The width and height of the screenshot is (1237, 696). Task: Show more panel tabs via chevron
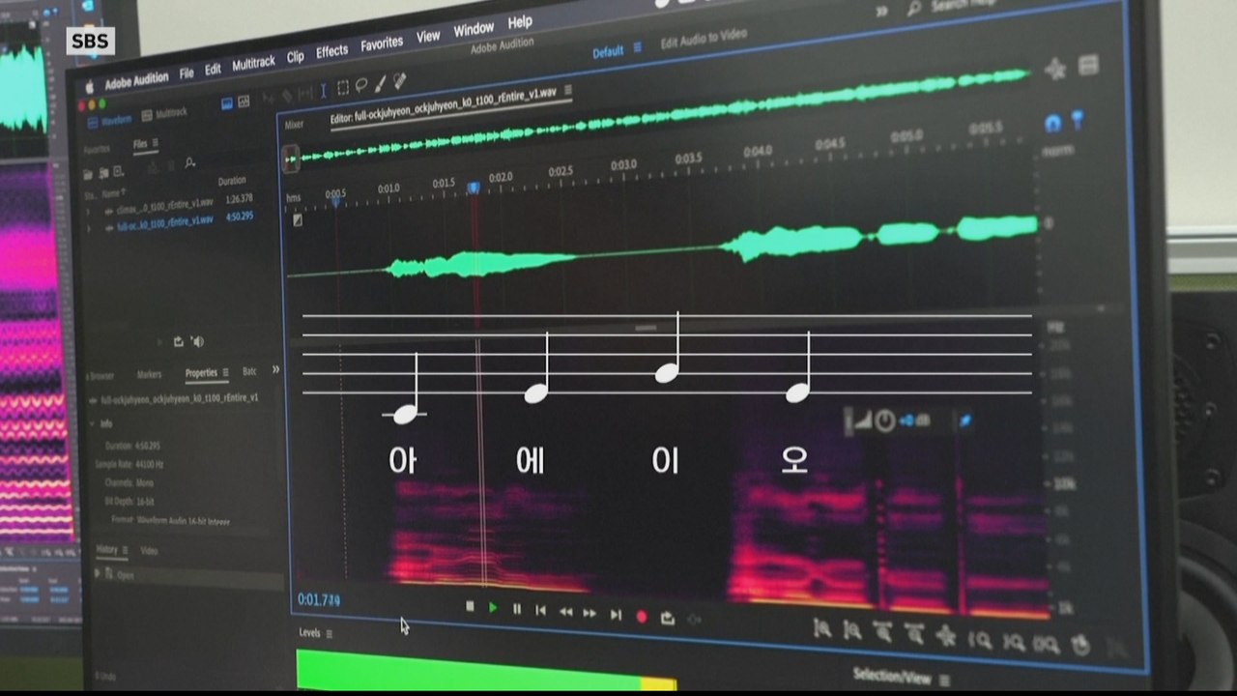(x=275, y=369)
